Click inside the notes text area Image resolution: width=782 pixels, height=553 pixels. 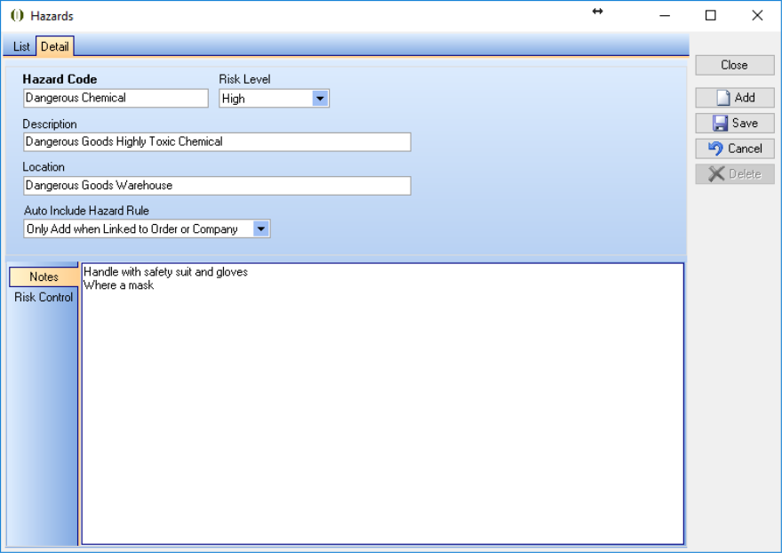click(x=382, y=404)
